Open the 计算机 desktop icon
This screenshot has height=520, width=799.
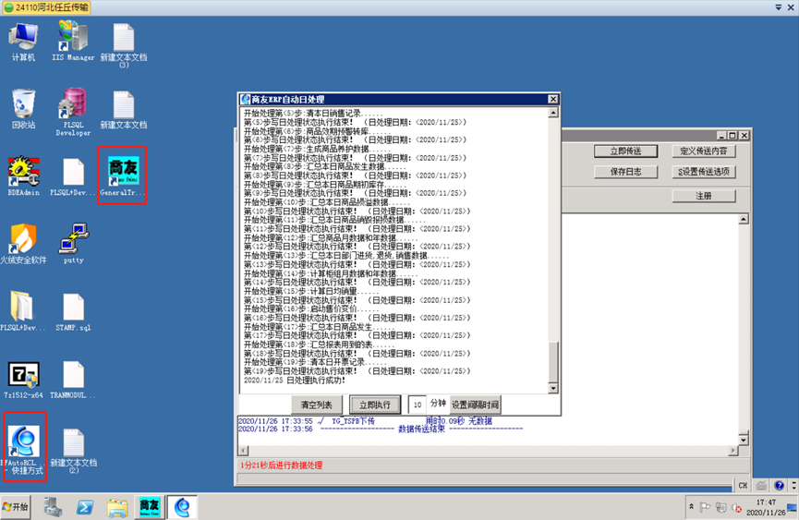23,42
